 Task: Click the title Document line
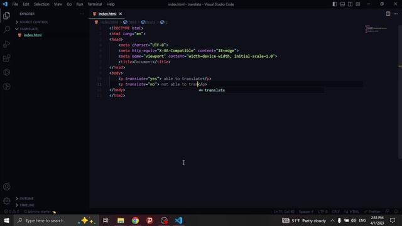(144, 62)
